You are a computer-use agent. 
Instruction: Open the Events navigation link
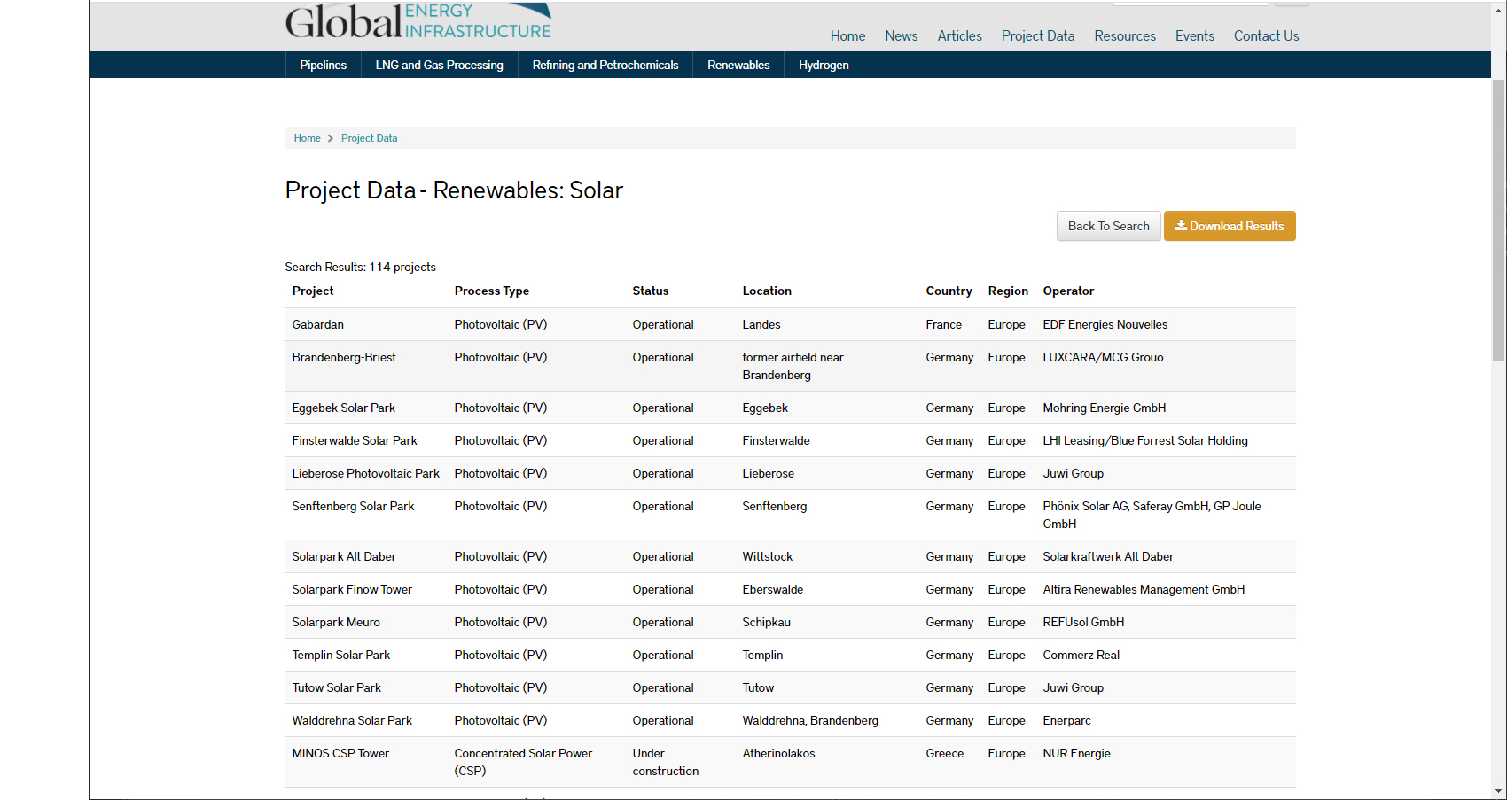coord(1195,36)
